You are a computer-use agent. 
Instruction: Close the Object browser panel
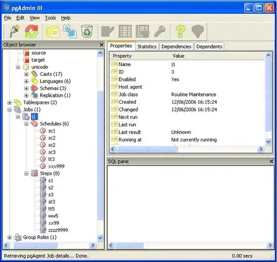(102, 45)
